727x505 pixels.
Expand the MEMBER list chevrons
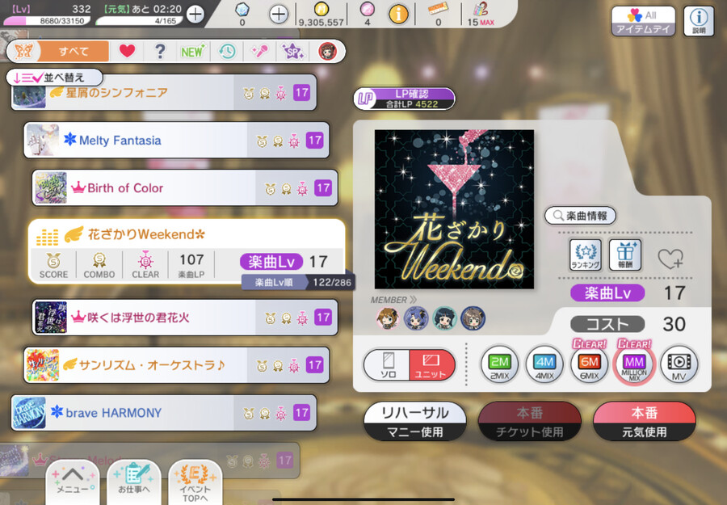(x=413, y=300)
